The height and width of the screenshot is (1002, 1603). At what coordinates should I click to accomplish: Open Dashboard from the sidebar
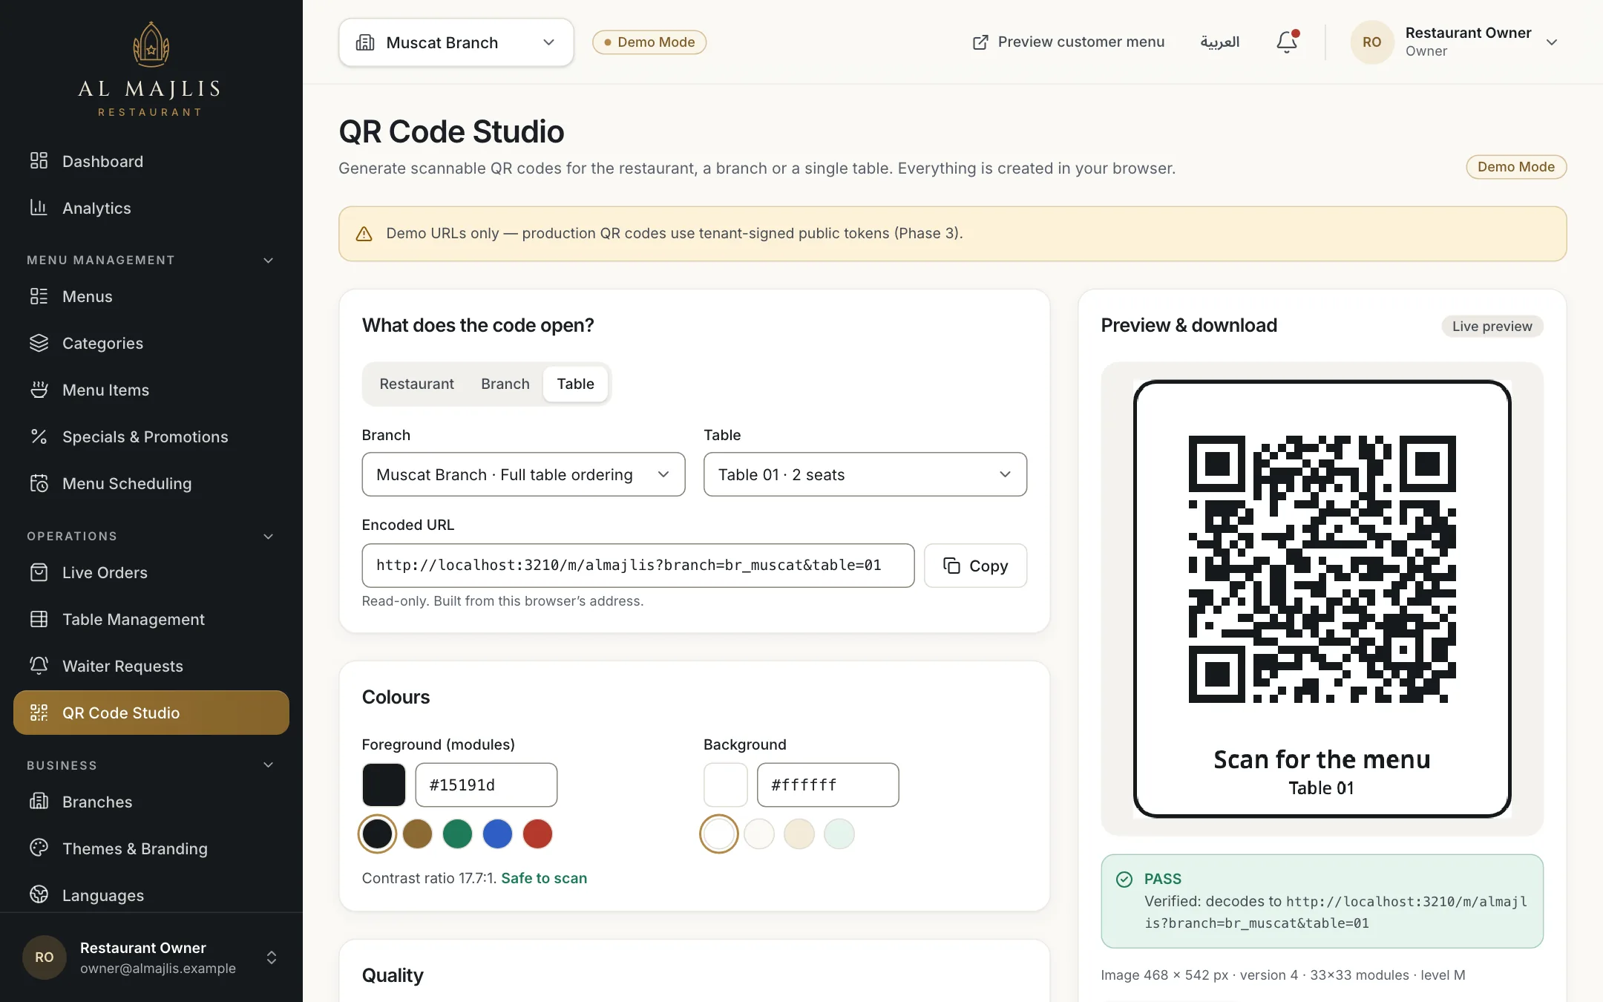[151, 161]
